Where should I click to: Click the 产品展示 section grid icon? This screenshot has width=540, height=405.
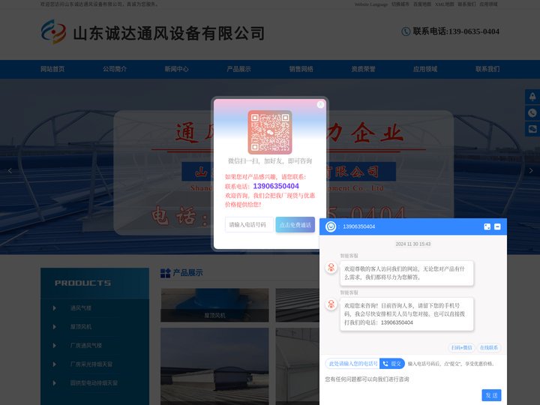click(x=165, y=273)
